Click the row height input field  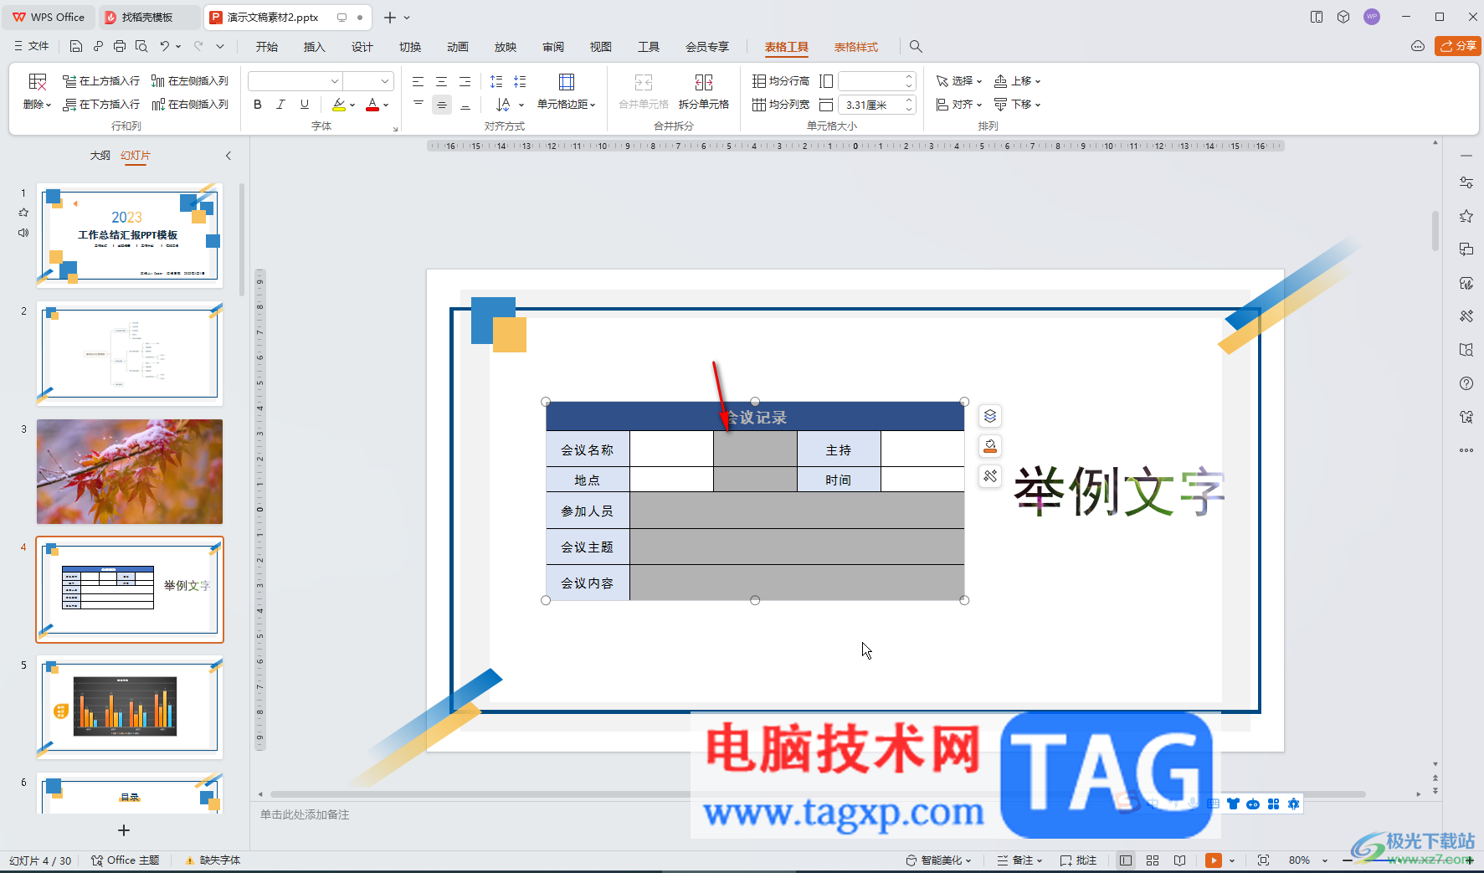click(x=877, y=81)
